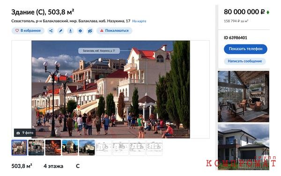Open the 9 фото camera badge
This screenshot has height=176, width=281.
tap(25, 132)
